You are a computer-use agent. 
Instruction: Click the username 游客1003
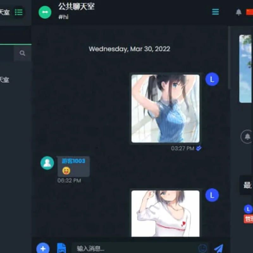pyautogui.click(x=73, y=161)
